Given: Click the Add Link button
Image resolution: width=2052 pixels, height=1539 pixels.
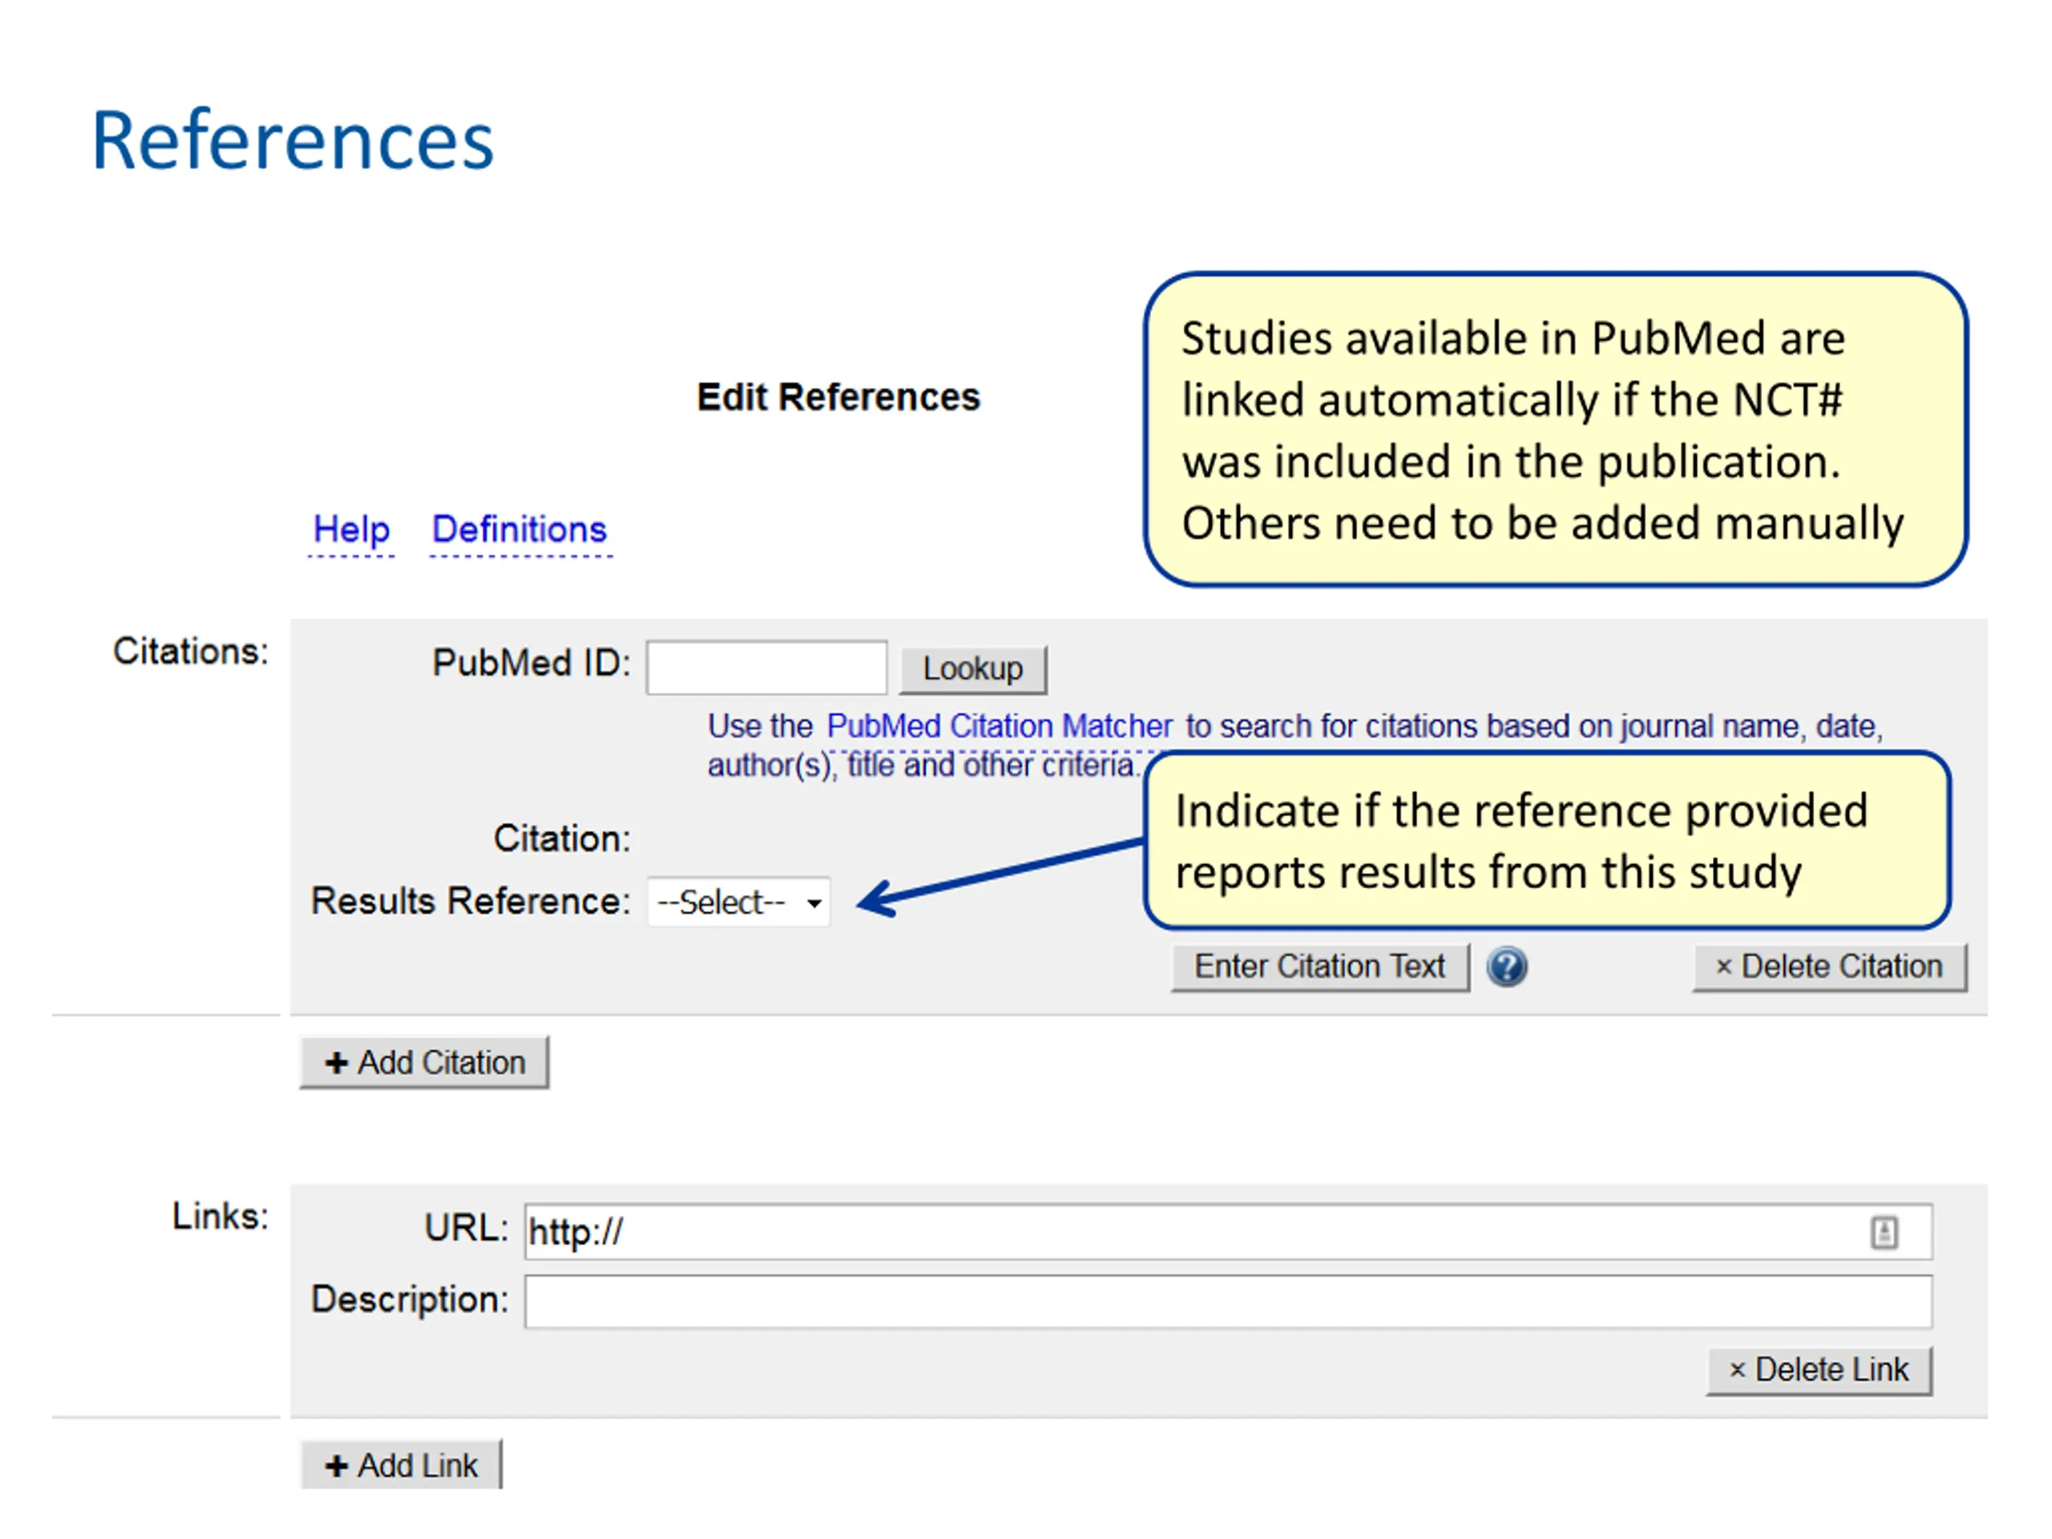Looking at the screenshot, I should [402, 1464].
